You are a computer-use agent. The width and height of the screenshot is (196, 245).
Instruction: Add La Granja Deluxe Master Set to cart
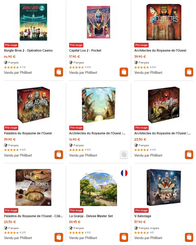(x=124, y=237)
